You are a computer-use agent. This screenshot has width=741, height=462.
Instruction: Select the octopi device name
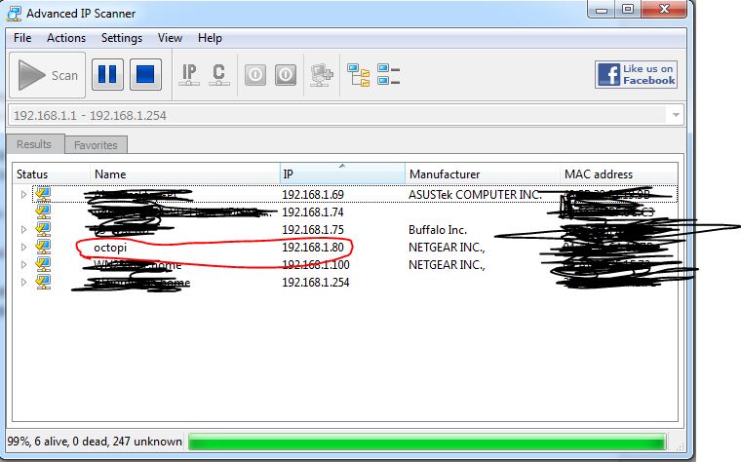(x=110, y=248)
